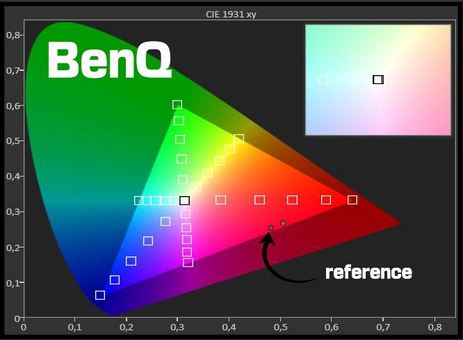
Task: Click the leftmost cyan marker on the horizontal row
Action: pos(139,200)
